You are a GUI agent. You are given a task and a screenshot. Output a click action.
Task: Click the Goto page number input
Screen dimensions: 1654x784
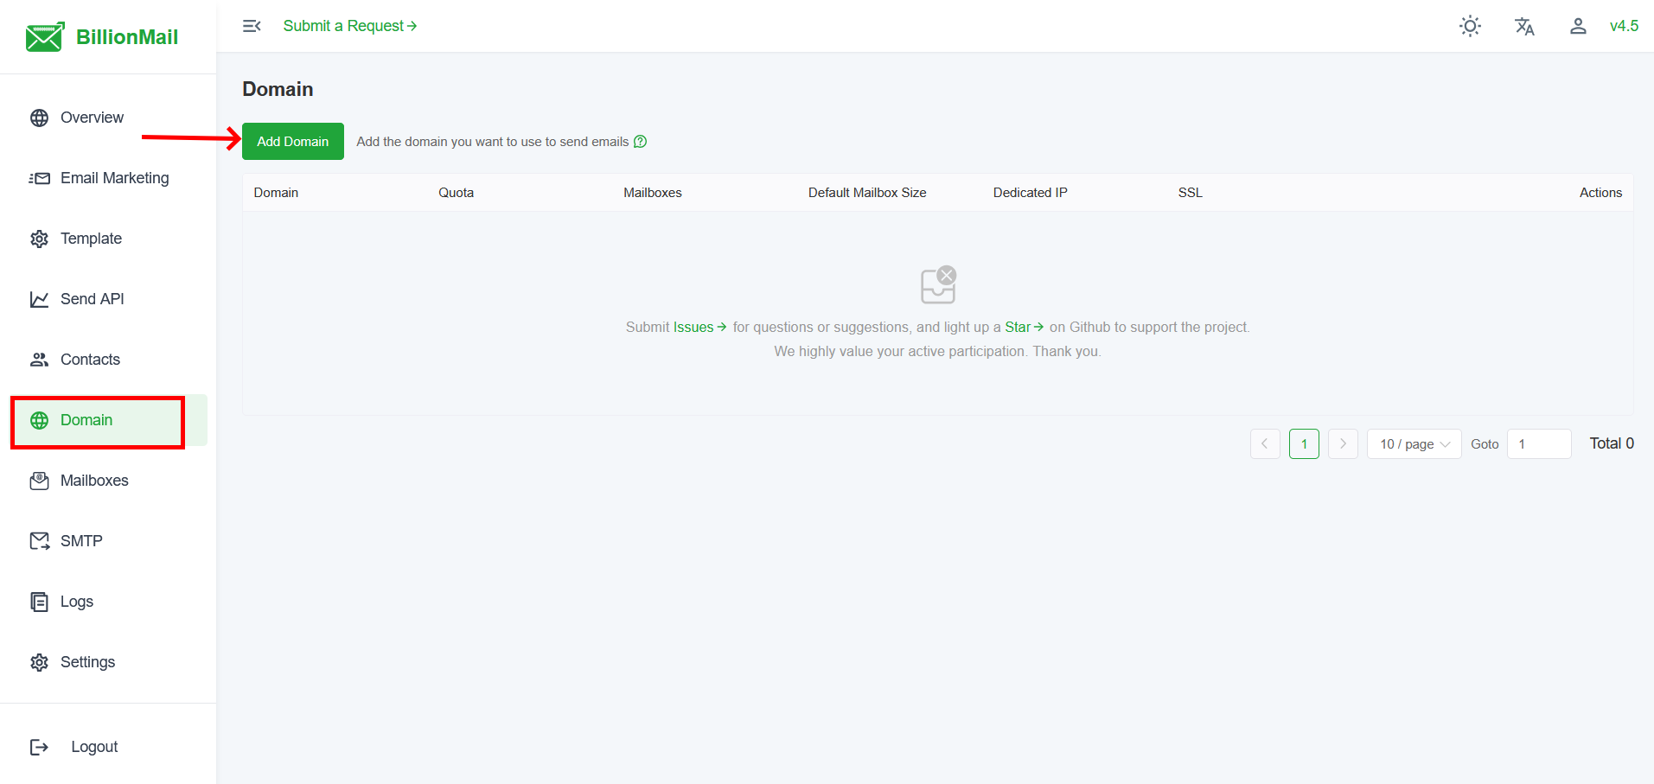(x=1539, y=443)
